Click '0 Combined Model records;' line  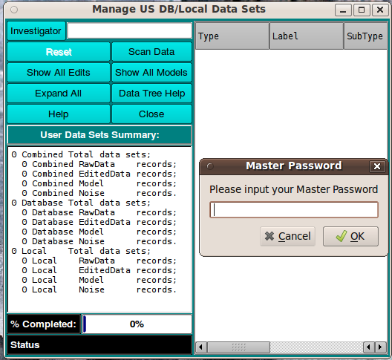pos(99,183)
